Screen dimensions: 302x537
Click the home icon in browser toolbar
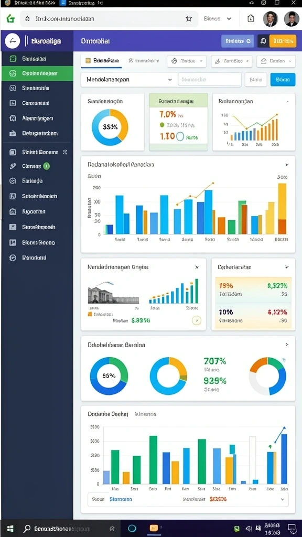point(251,18)
